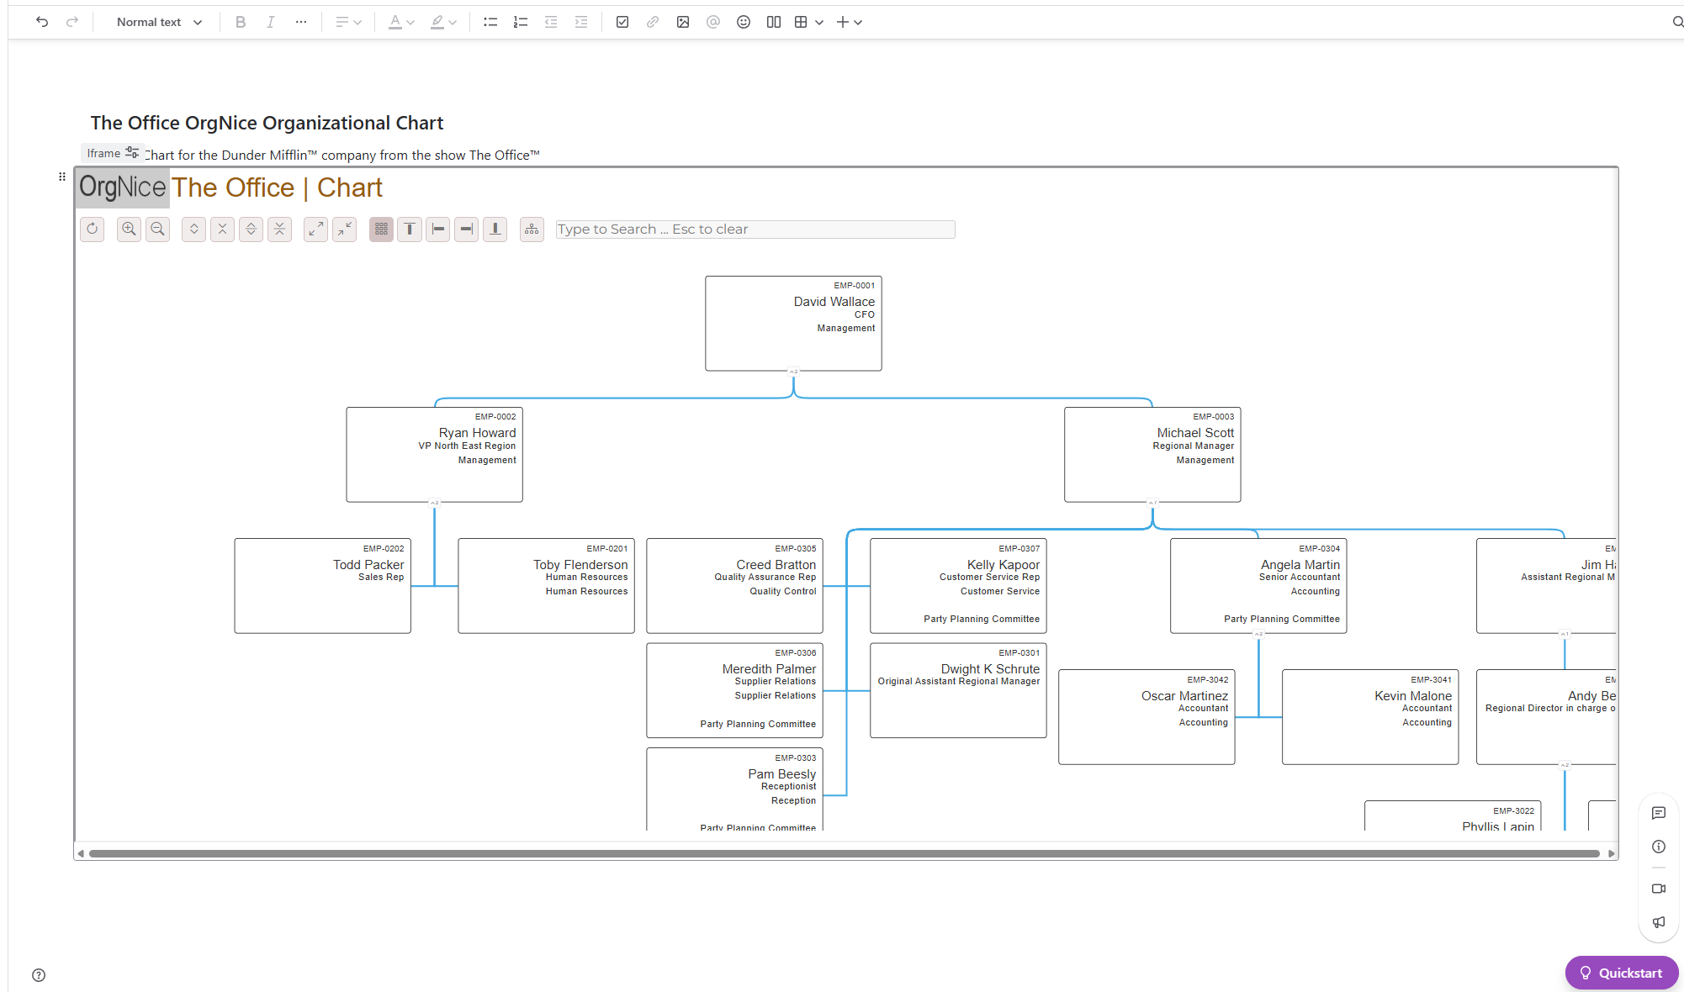Viewport: 1684px width, 992px height.
Task: Click the OrgNice logo text
Action: pyautogui.click(x=123, y=187)
